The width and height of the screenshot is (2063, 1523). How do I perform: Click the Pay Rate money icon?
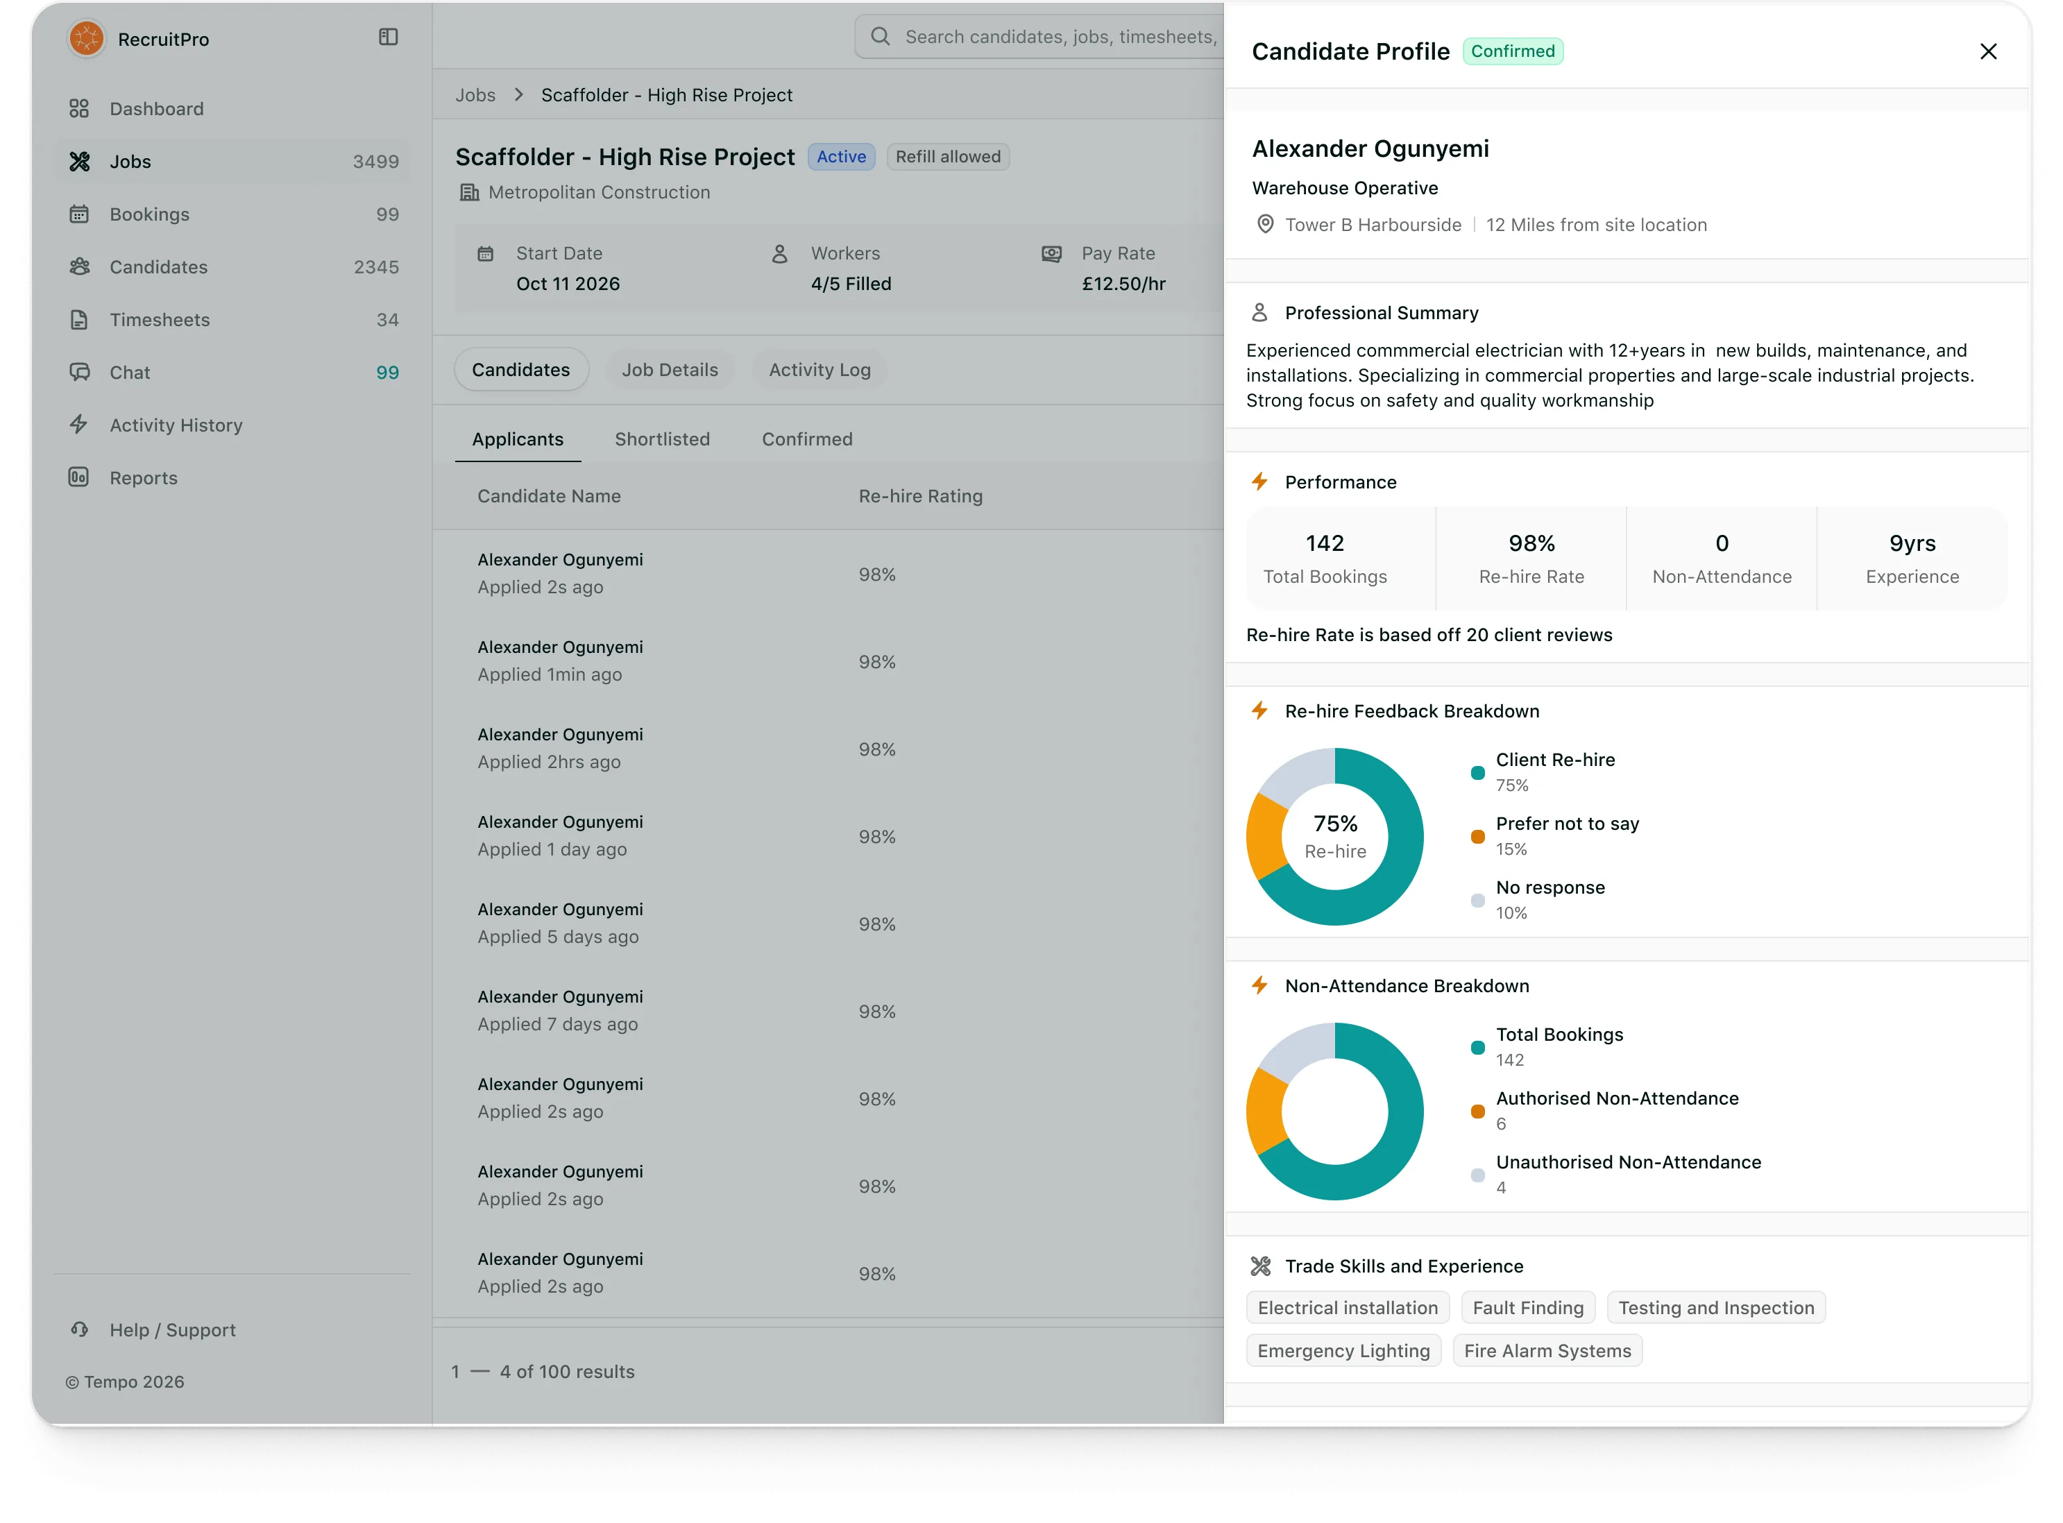1051,253
